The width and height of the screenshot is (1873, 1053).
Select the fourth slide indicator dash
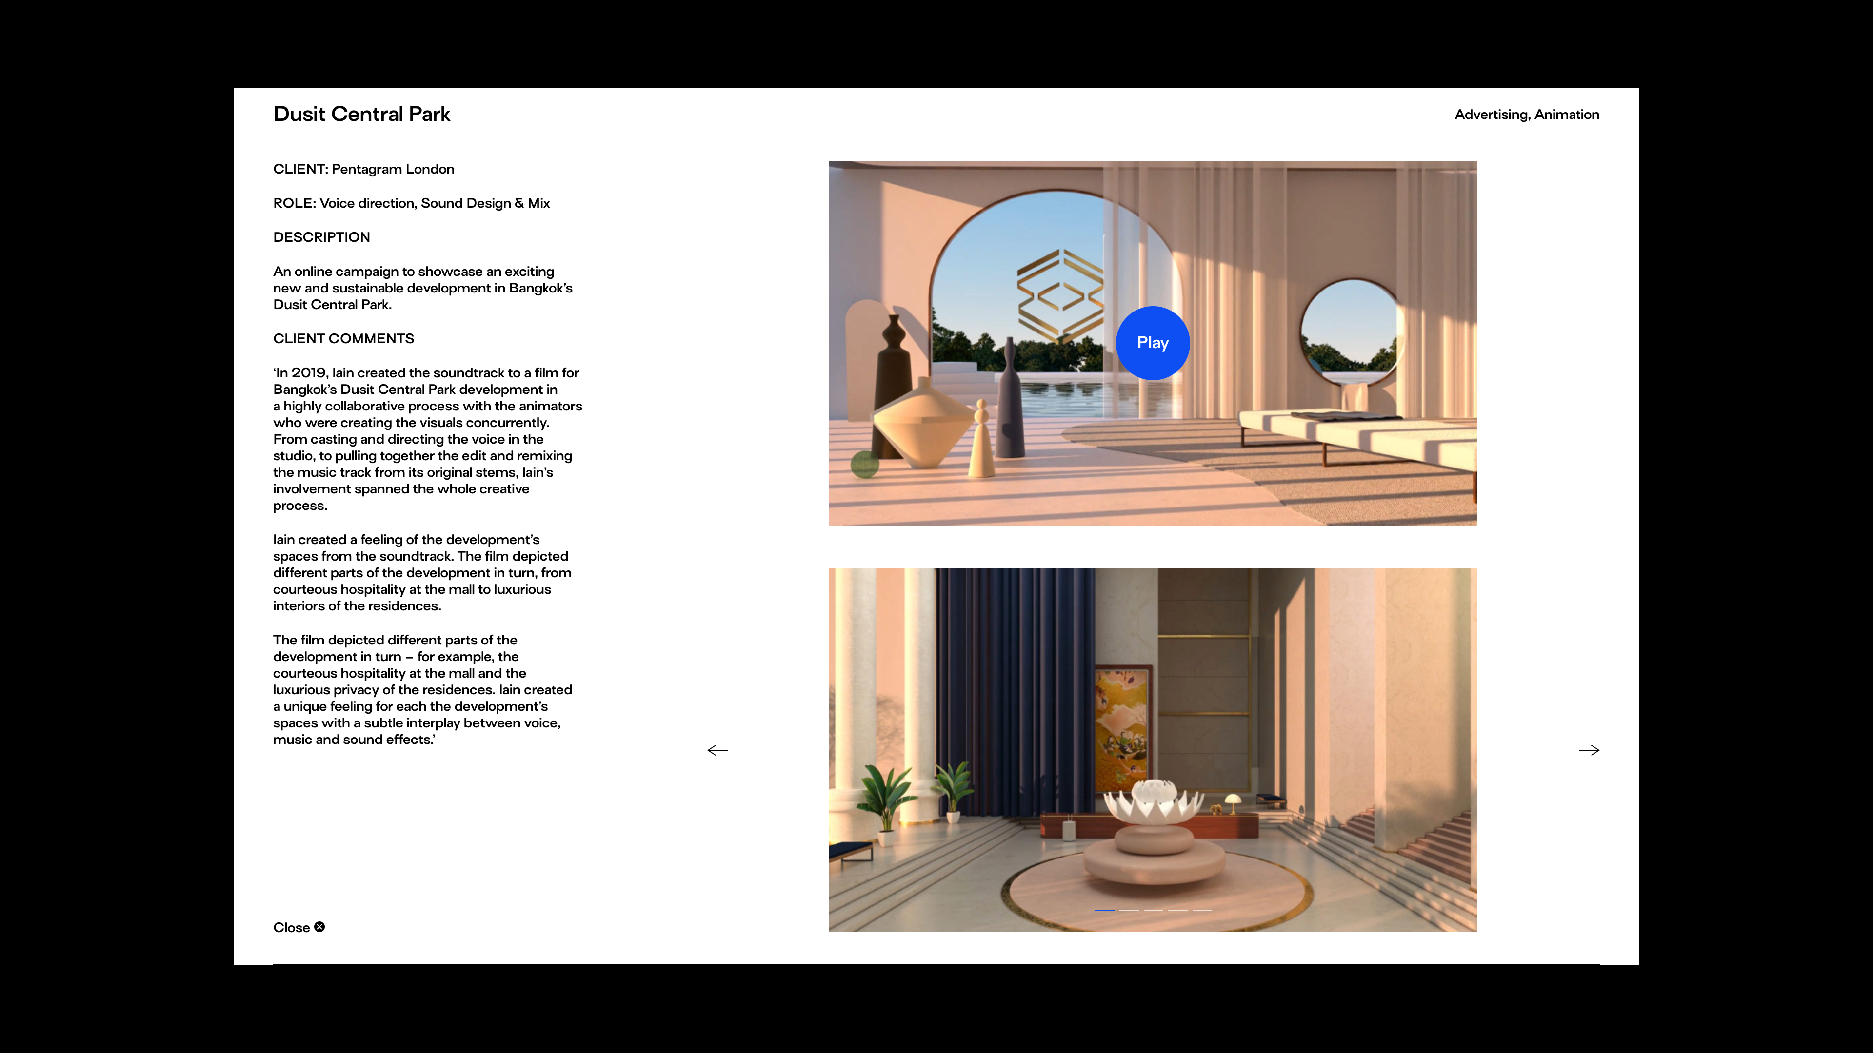pyautogui.click(x=1178, y=910)
